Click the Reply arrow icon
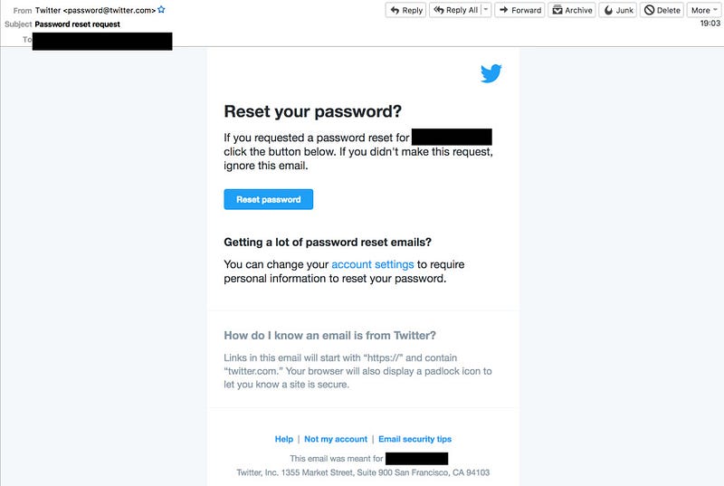The height and width of the screenshot is (486, 724). 395,10
